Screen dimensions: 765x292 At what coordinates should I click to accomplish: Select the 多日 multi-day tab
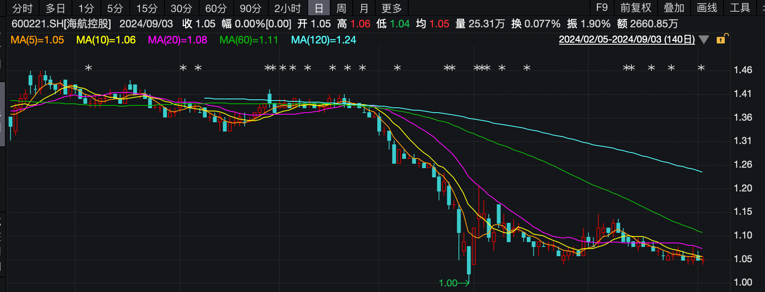pos(56,8)
